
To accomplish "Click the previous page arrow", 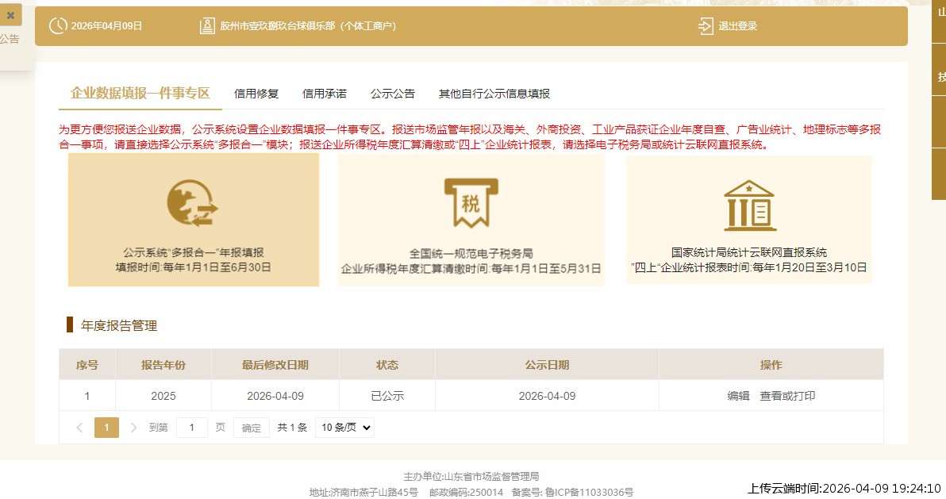I will (79, 427).
